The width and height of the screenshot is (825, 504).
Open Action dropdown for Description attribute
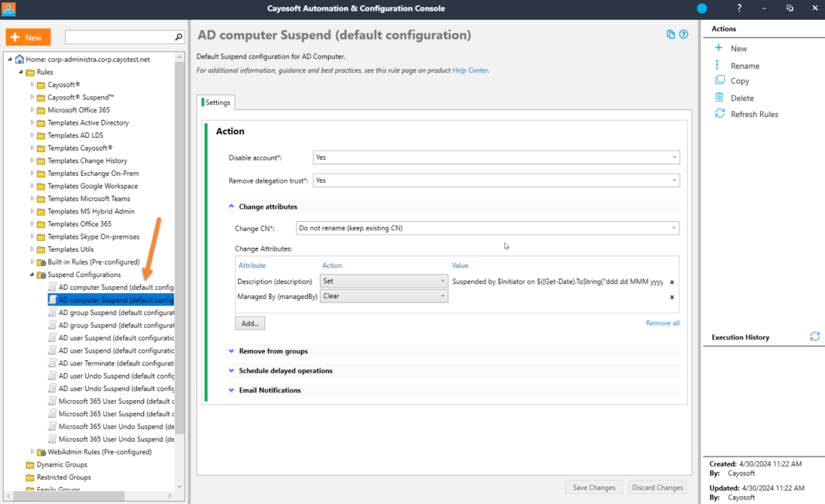384,281
